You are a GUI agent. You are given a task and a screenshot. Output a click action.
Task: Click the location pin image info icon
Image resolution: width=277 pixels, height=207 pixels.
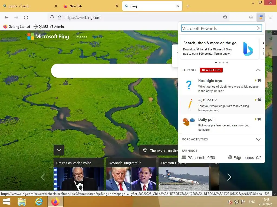(145, 150)
